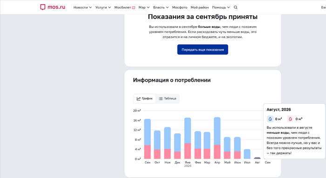Click the 8 м³ axis label
This screenshot has height=178, width=326.
pyautogui.click(x=138, y=139)
